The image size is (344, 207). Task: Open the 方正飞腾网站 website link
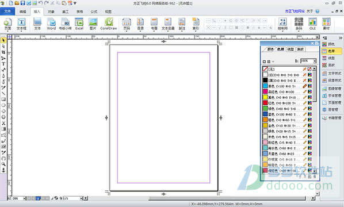click(295, 11)
